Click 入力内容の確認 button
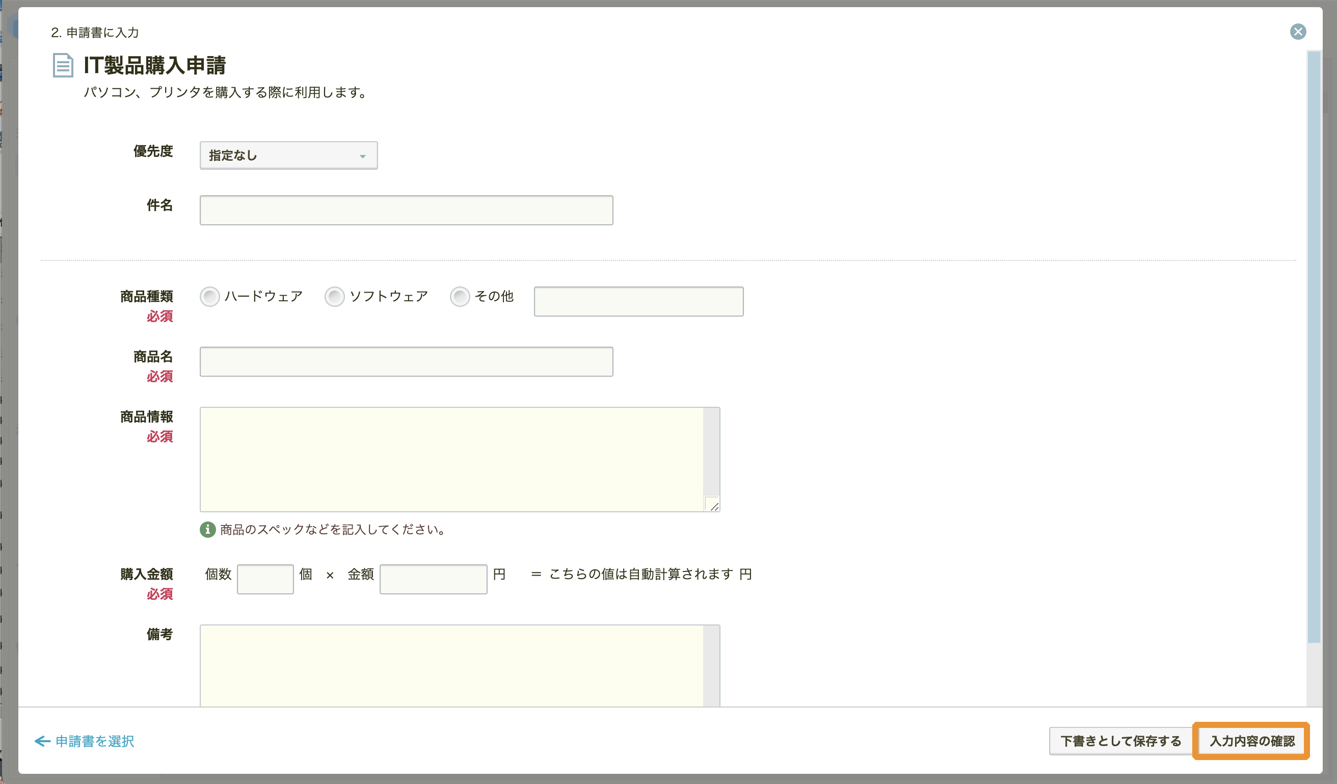The width and height of the screenshot is (1337, 784). click(1252, 741)
